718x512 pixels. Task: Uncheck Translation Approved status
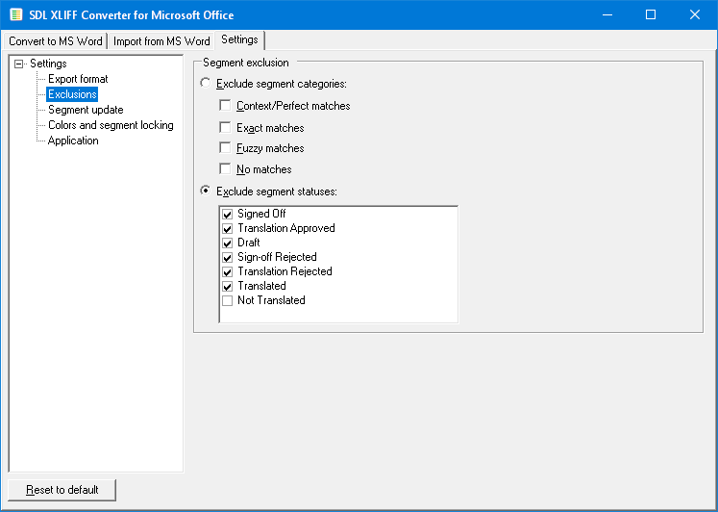[x=227, y=229]
